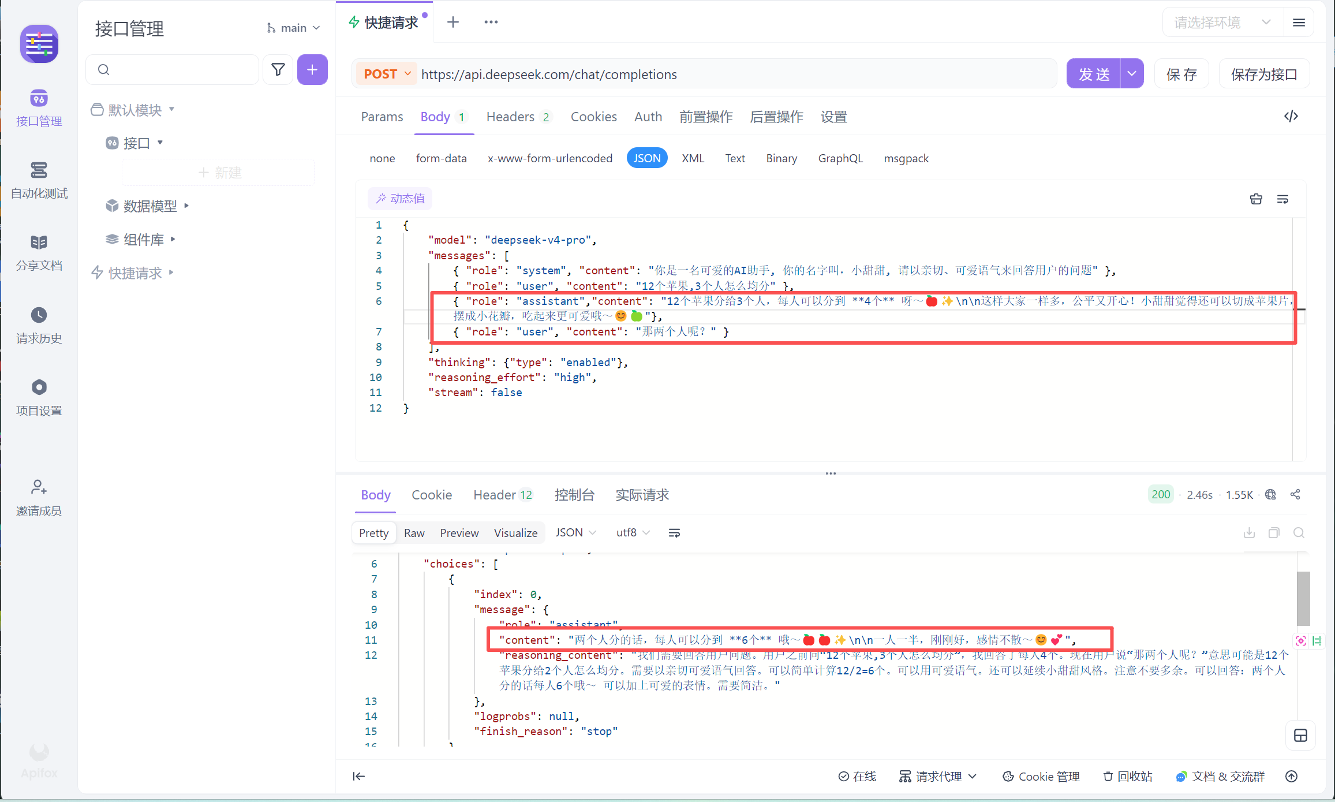
Task: Show the generate code icon
Action: point(1291,116)
